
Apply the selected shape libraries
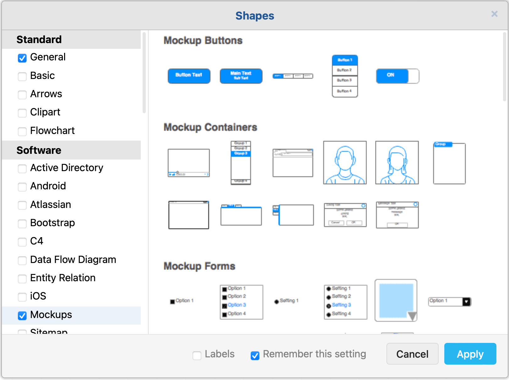470,354
